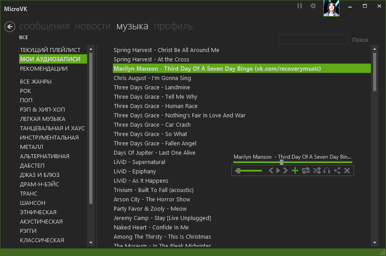The image size is (386, 256).
Task: Select Marilyn Manson - Third Day track row
Action: 242,68
